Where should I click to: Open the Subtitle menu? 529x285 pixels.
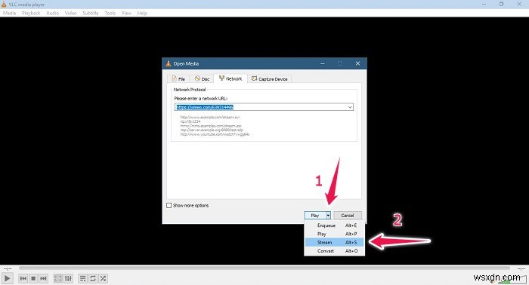click(x=91, y=13)
